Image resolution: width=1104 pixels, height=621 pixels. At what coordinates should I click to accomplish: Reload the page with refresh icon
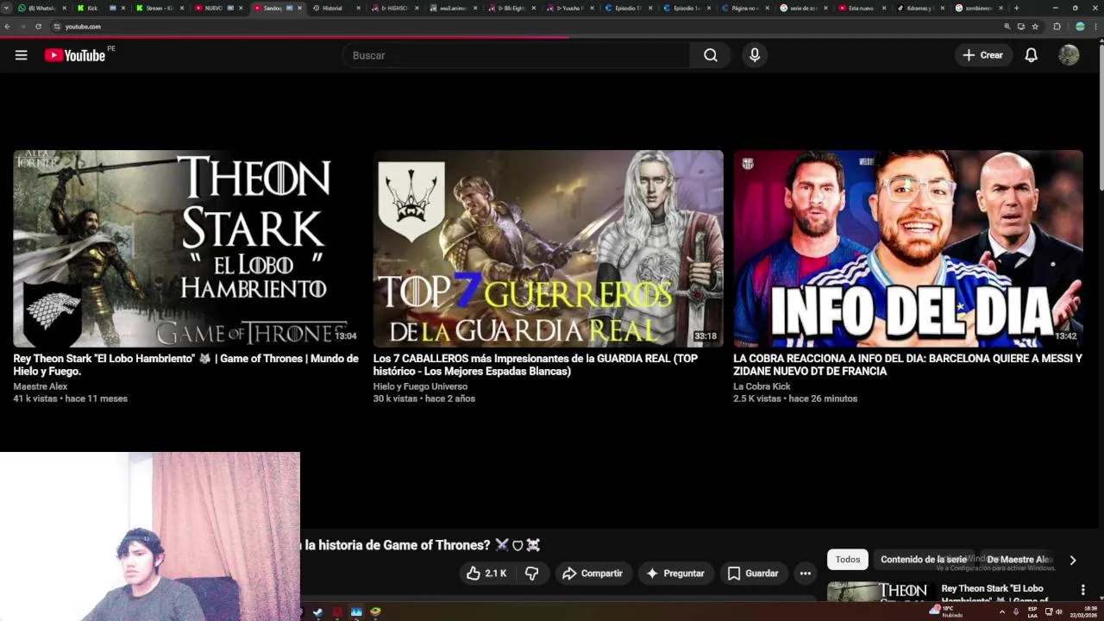[38, 27]
